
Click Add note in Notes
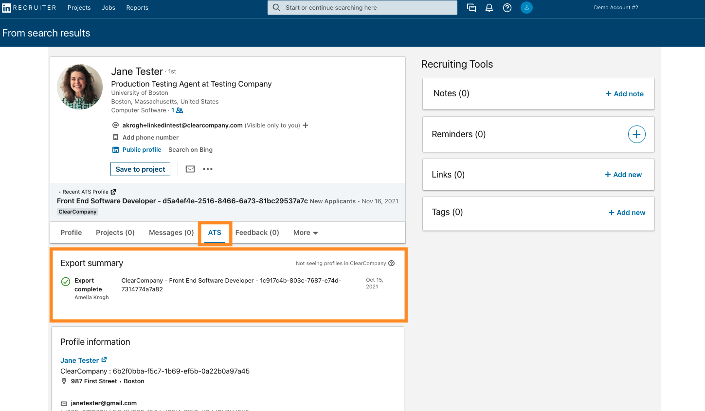625,94
